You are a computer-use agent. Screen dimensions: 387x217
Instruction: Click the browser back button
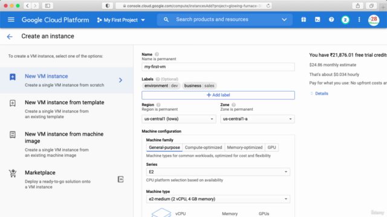point(27,5)
